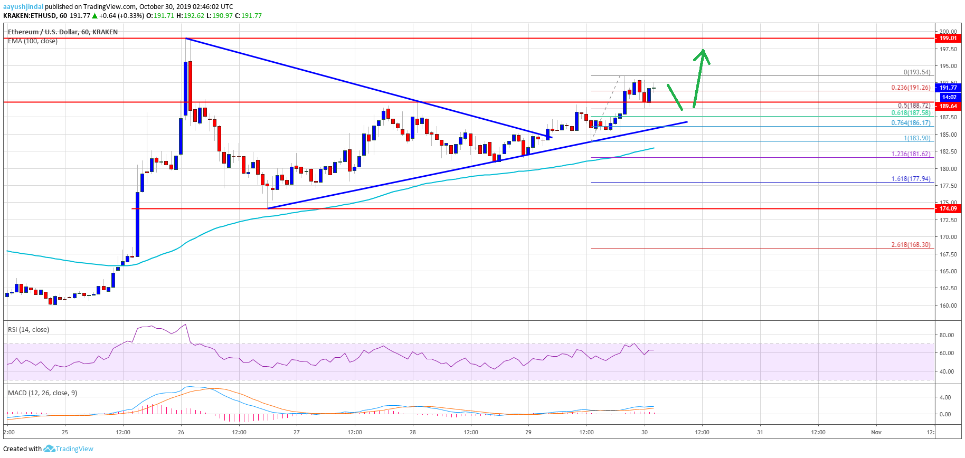Click the aayushjindal author link
The image size is (965, 458).
23,7
